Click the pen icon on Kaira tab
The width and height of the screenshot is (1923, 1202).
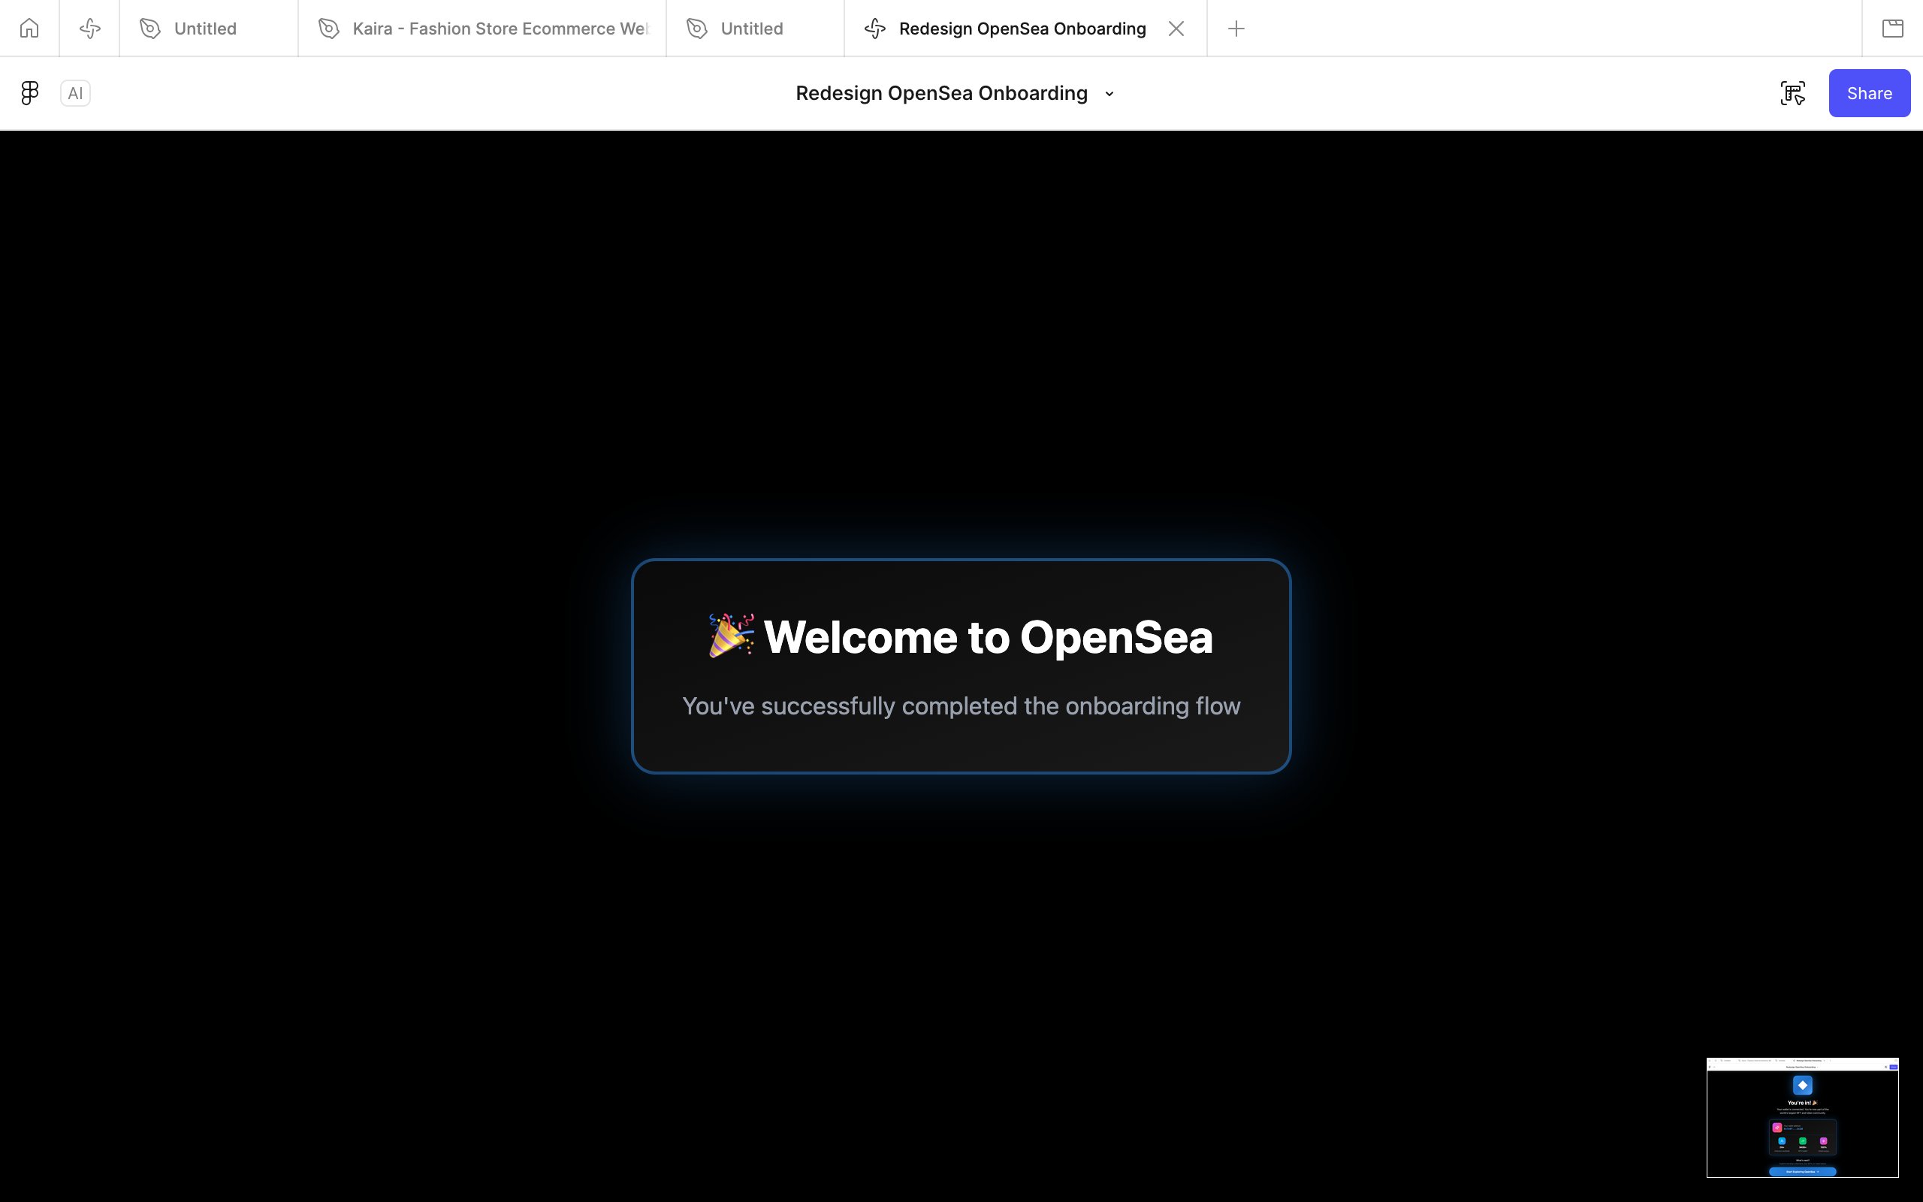(x=328, y=29)
